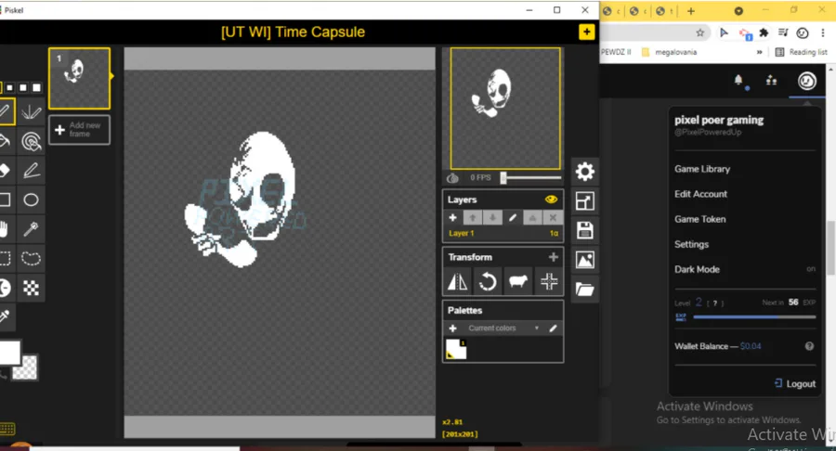Add a new layer with plus
The height and width of the screenshot is (451, 836).
(452, 217)
